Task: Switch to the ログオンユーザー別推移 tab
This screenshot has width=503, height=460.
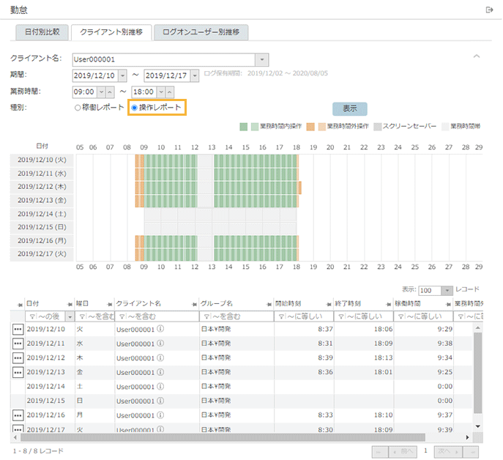Action: 201,32
